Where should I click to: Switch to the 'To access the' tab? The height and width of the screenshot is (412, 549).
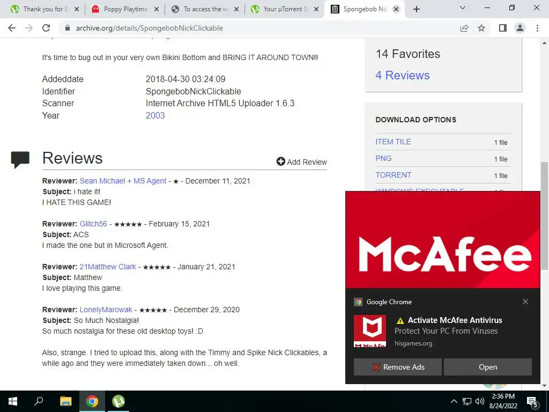(x=204, y=9)
